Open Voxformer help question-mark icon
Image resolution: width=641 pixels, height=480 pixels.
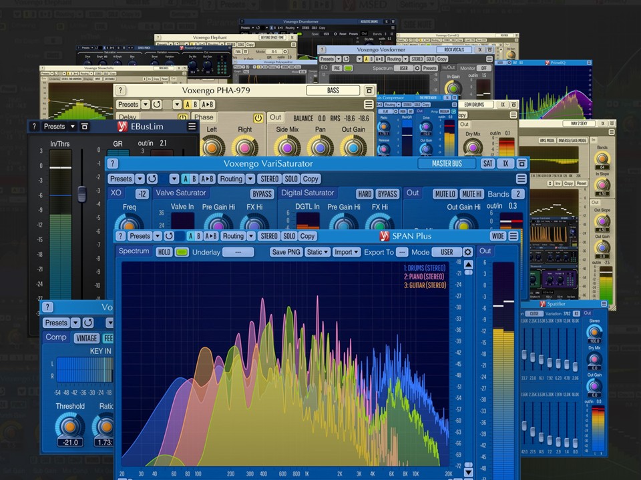tap(322, 50)
